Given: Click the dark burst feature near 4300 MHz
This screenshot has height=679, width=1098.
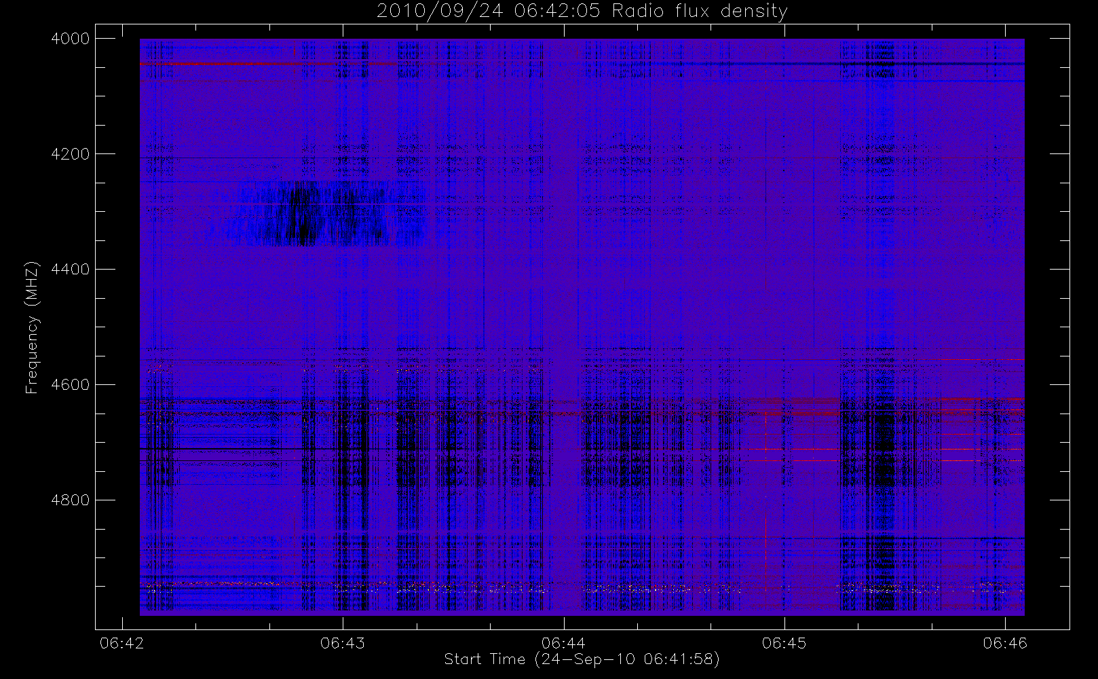Looking at the screenshot, I should (x=319, y=213).
